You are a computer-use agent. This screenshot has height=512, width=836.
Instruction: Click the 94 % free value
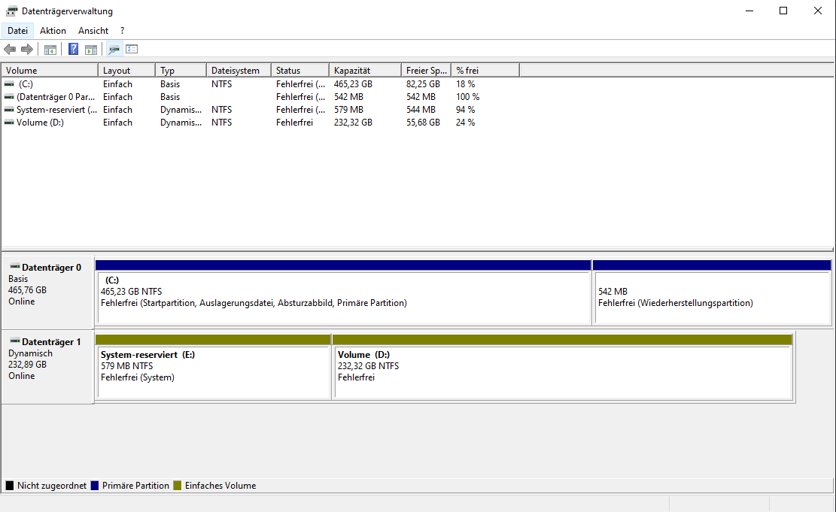point(466,110)
